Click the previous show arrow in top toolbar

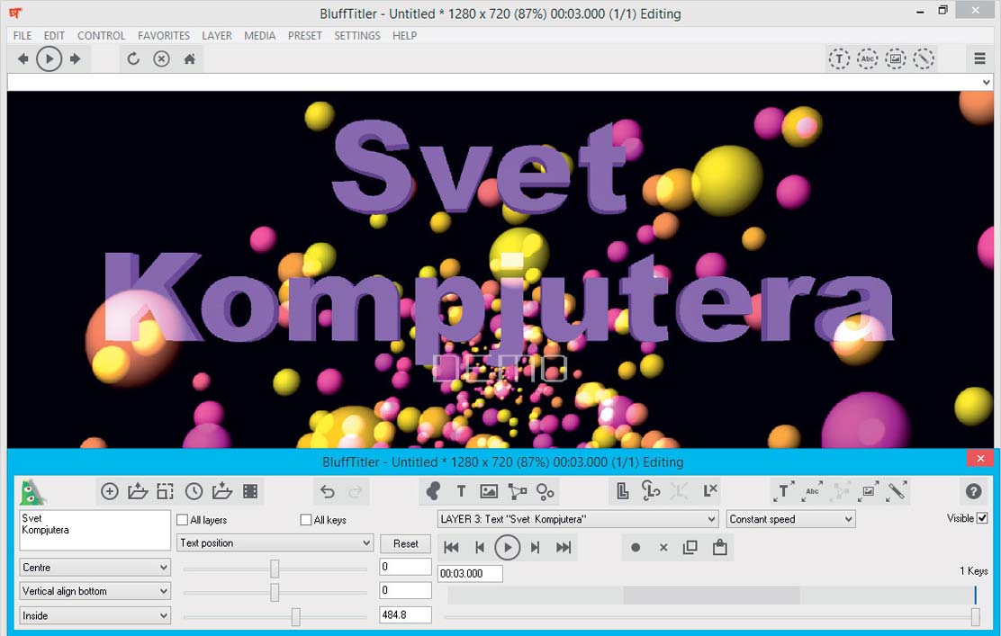click(x=23, y=59)
